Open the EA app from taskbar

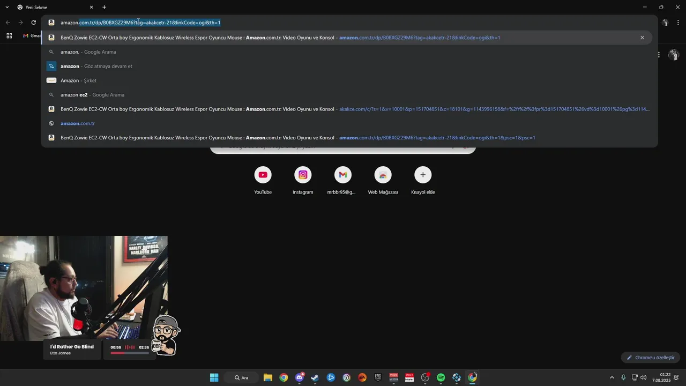(362, 377)
